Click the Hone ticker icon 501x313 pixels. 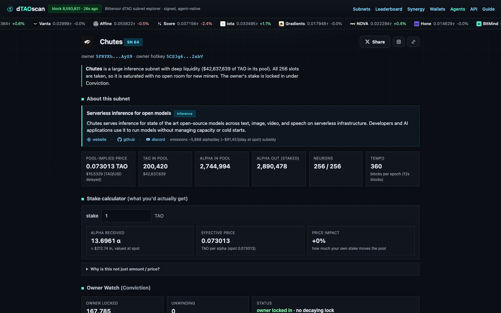point(416,24)
